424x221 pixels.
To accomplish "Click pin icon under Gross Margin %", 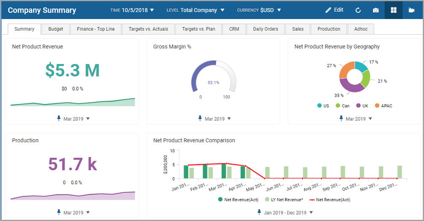I will coord(200,119).
